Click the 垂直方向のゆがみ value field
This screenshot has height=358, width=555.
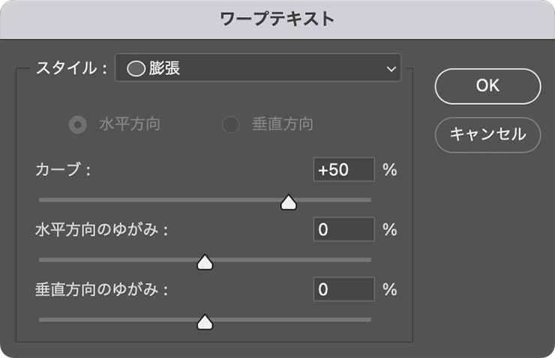(x=343, y=289)
